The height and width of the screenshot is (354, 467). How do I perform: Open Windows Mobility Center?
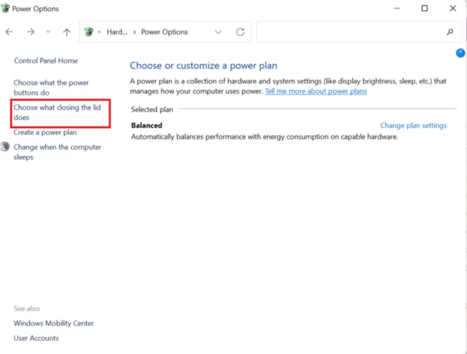coord(53,324)
